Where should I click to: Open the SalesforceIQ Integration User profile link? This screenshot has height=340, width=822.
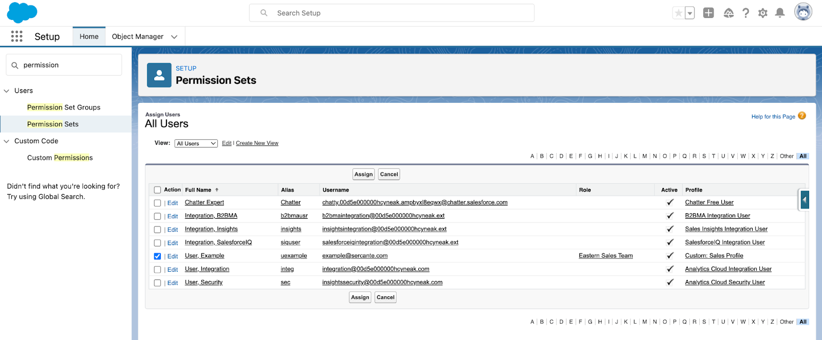(x=725, y=242)
